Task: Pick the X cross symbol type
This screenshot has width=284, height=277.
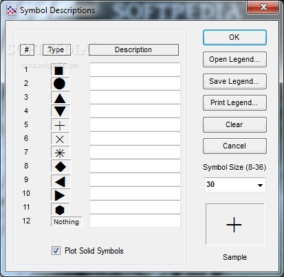Action: tap(60, 139)
